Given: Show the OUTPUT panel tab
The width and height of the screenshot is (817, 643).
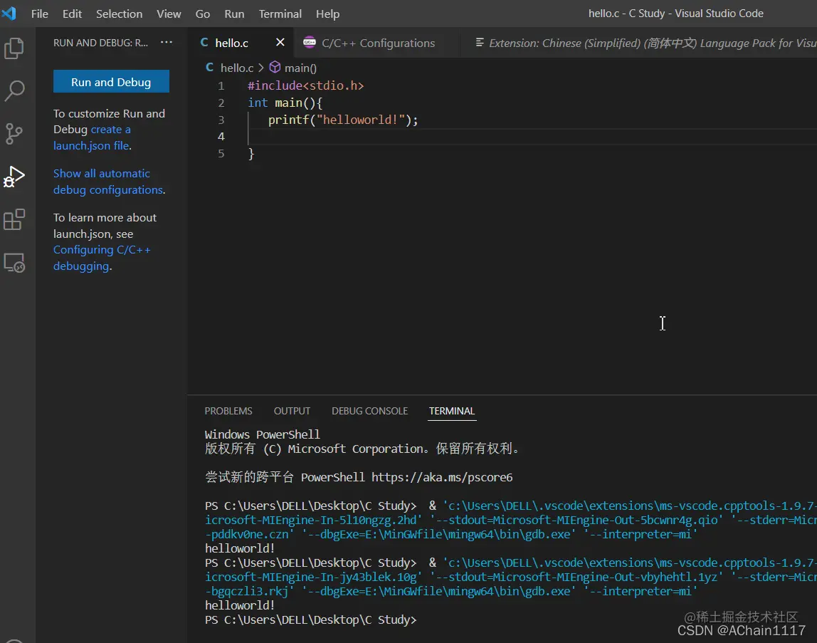Looking at the screenshot, I should click(x=292, y=411).
